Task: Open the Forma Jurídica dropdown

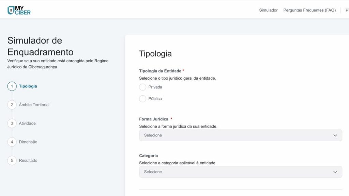Action: (241, 135)
